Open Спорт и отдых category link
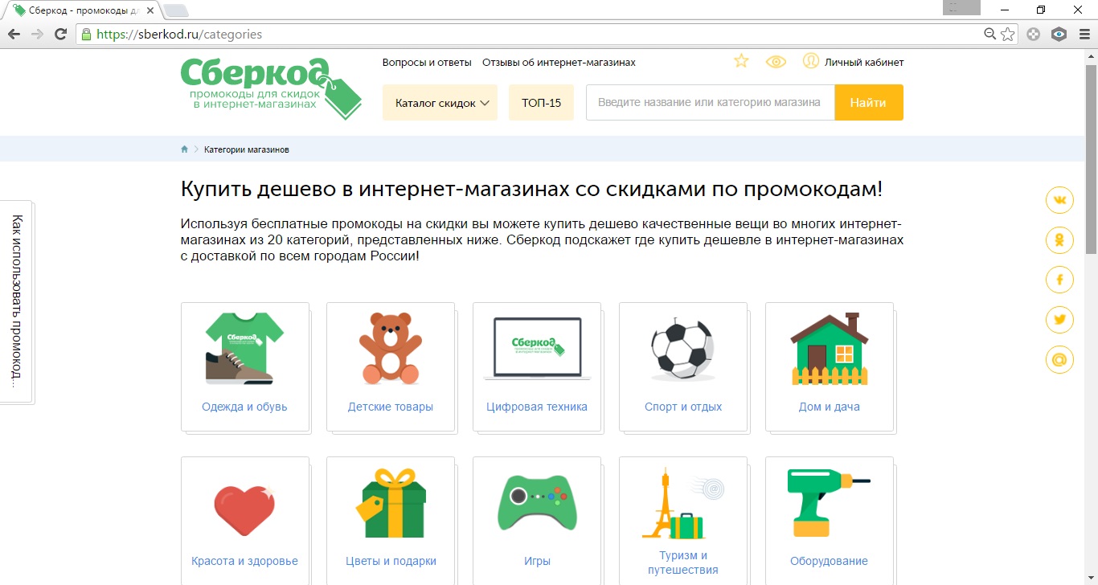Image resolution: width=1098 pixels, height=585 pixels. tap(683, 407)
